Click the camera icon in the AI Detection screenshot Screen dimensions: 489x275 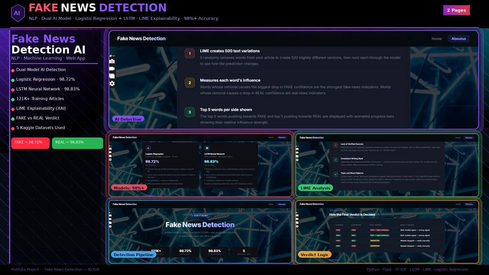[112, 61]
